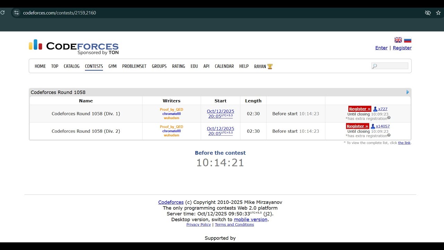Click the "Supported by" footer text
Viewport: 444px width, 250px height.
tap(220, 238)
